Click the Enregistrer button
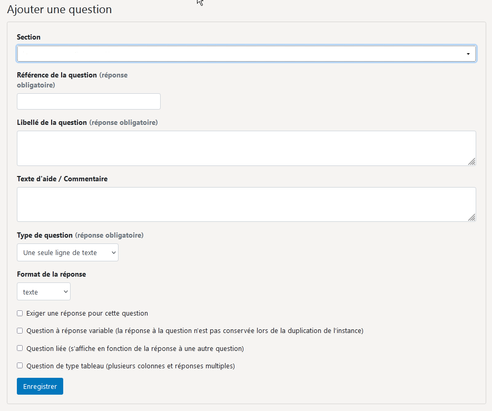Image resolution: width=492 pixels, height=411 pixels. click(40, 386)
